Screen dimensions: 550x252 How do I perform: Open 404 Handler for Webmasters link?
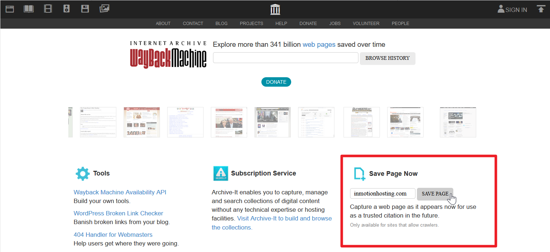click(113, 235)
